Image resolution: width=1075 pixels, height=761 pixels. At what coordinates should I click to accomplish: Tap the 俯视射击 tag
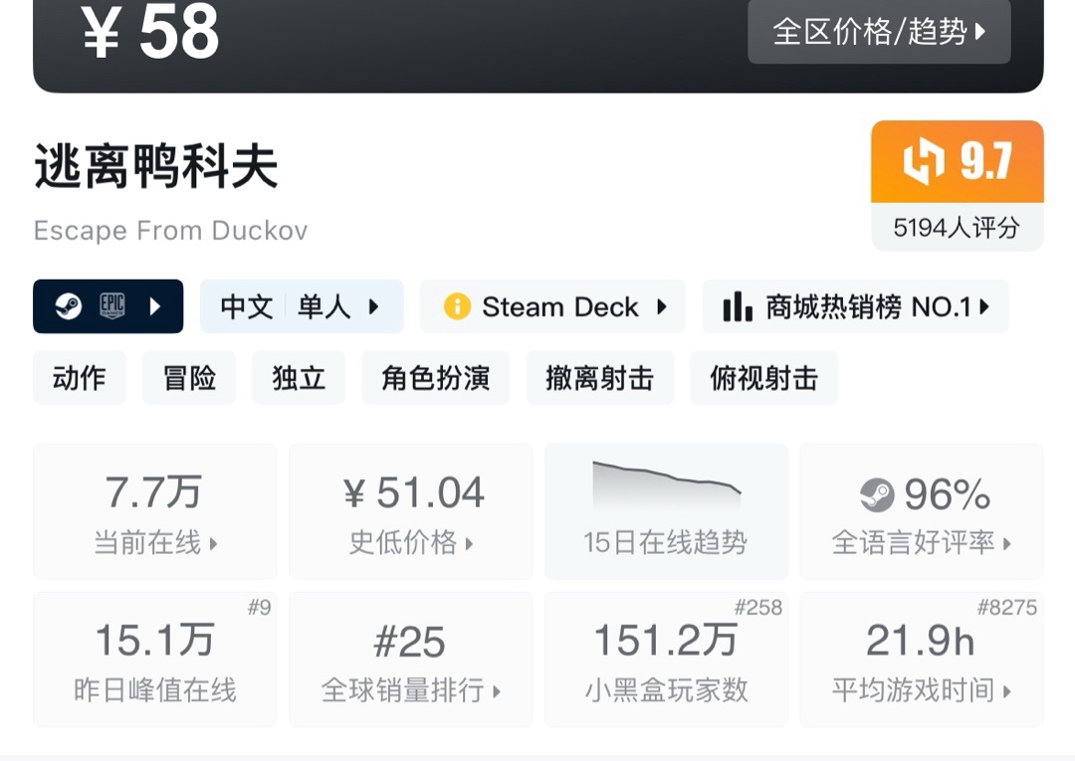point(763,378)
